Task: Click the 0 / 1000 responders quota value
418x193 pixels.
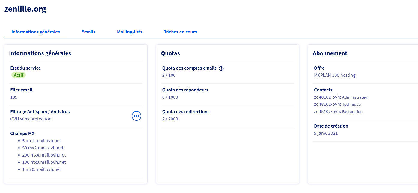Action: [x=170, y=97]
